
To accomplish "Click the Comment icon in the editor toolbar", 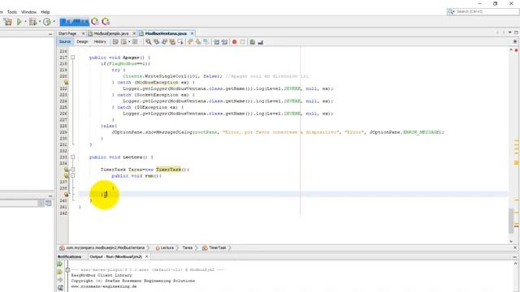I will [x=253, y=42].
